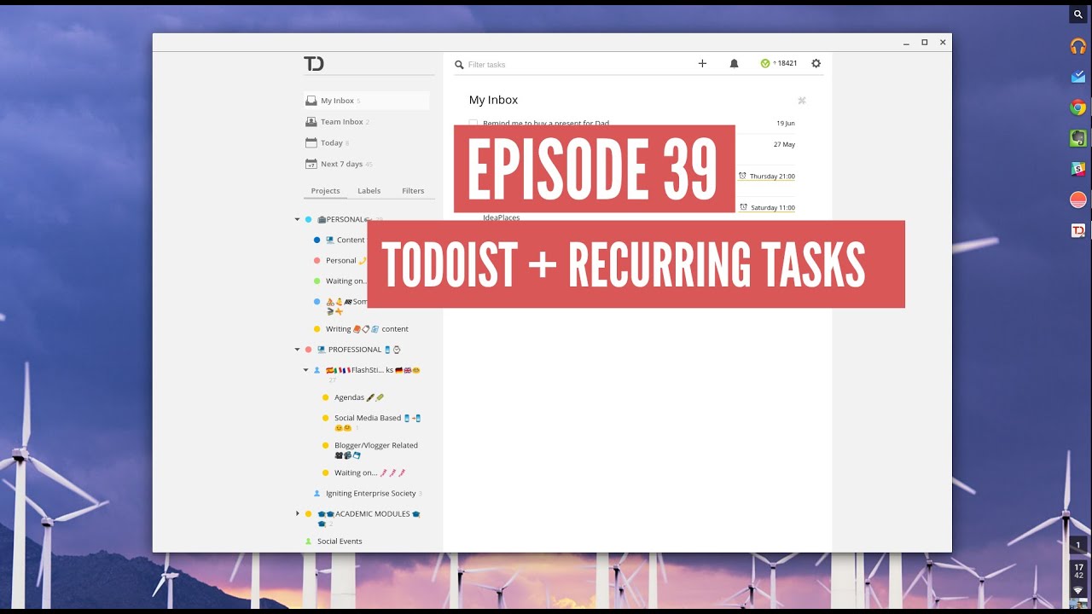This screenshot has height=614, width=1092.
Task: Click the red dot beside PROFESSIONAL
Action: [x=308, y=349]
